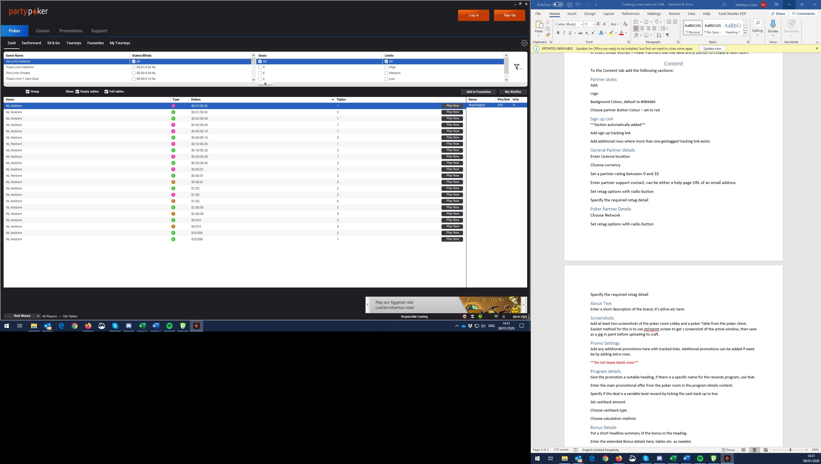Click the settings gear icon top right
821x464 pixels.
(x=524, y=43)
